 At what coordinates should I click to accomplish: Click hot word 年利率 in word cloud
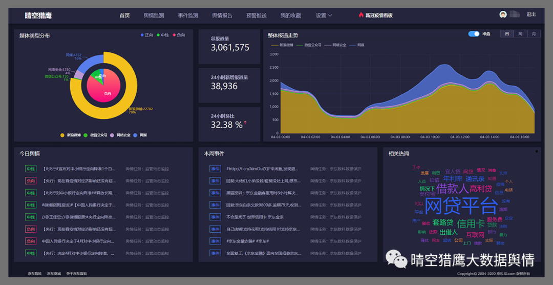pyautogui.click(x=453, y=179)
